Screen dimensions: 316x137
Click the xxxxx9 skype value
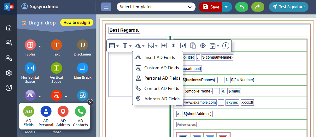tap(248, 103)
